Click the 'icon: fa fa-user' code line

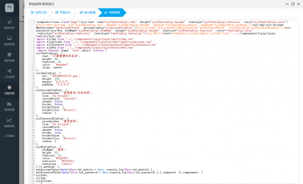pyautogui.click(x=56, y=96)
